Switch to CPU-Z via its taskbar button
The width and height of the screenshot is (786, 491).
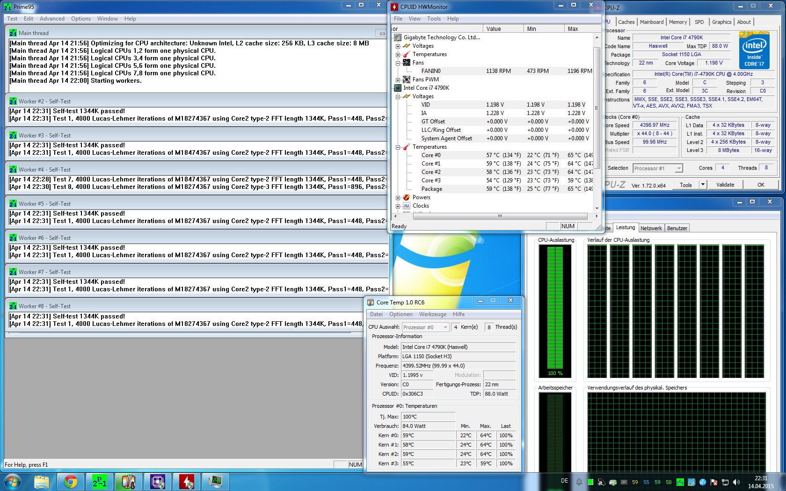[158, 482]
